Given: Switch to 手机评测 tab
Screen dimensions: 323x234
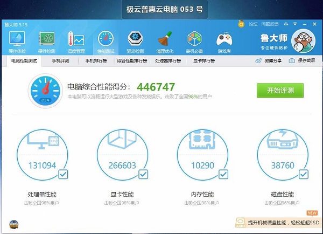Looking at the screenshot, I should pyautogui.click(x=60, y=61).
